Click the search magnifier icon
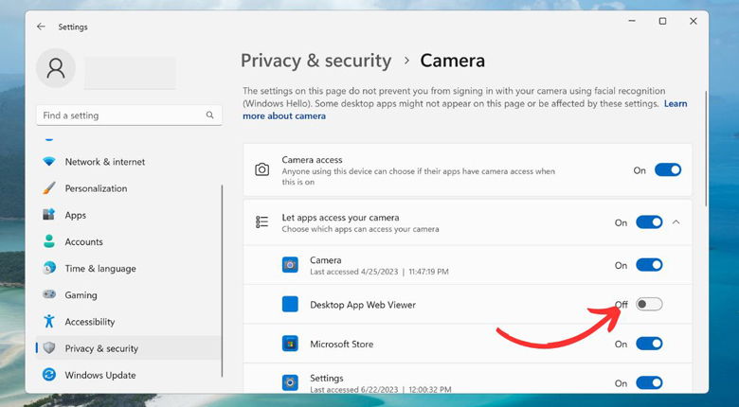The height and width of the screenshot is (407, 739). point(209,115)
